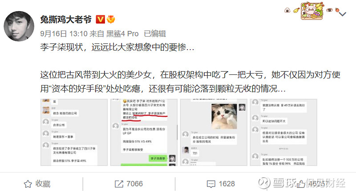Click the favorite star icon
The image size is (356, 194).
28,184
